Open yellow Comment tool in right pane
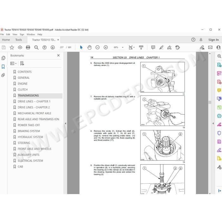 219,90
